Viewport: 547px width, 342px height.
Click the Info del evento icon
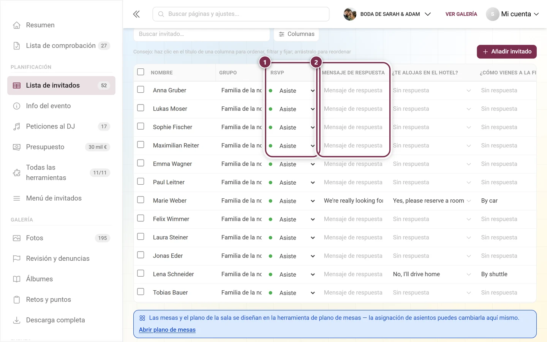pos(17,106)
